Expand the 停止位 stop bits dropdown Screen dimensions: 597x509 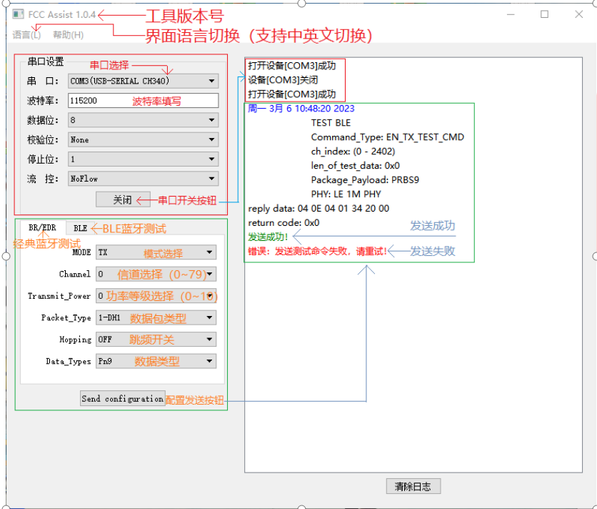tap(143, 159)
